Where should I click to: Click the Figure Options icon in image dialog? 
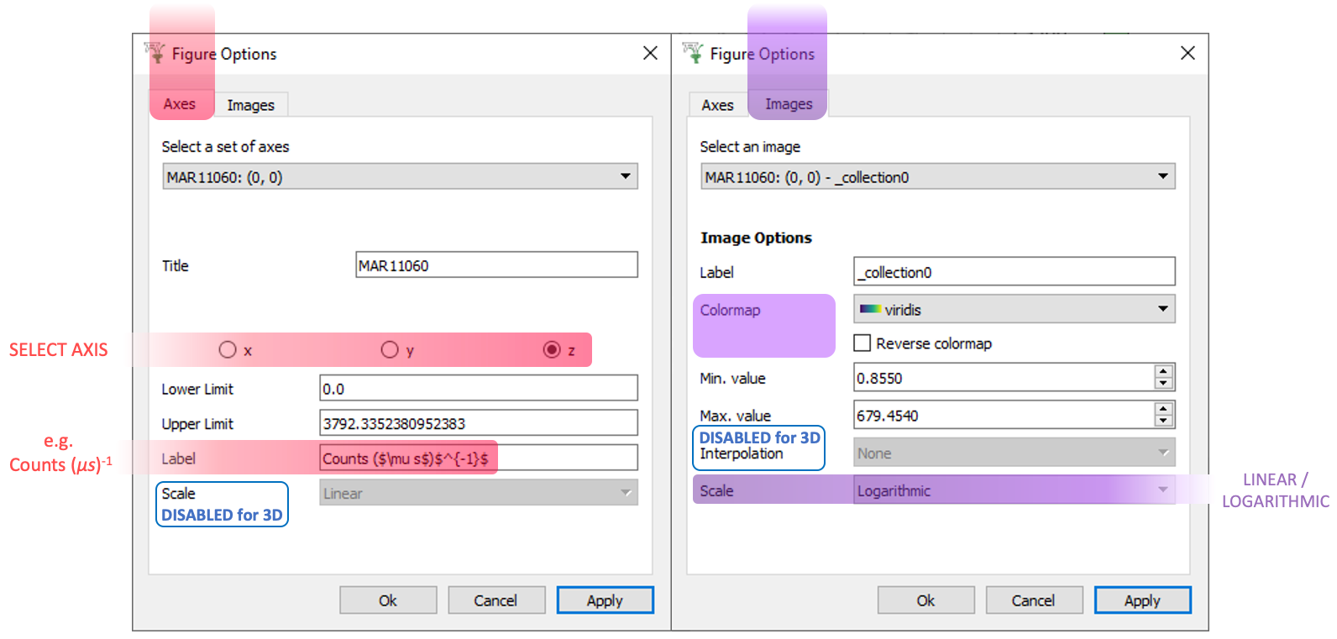[x=693, y=53]
